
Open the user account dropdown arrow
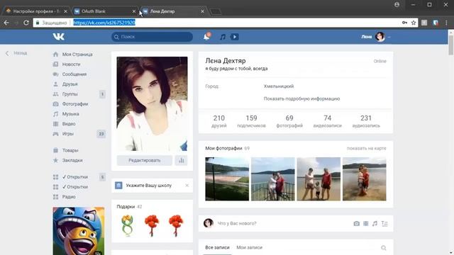[x=389, y=37]
